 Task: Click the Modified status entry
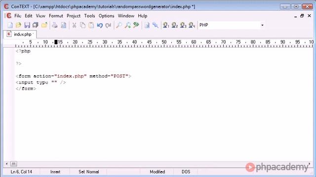coord(157,172)
